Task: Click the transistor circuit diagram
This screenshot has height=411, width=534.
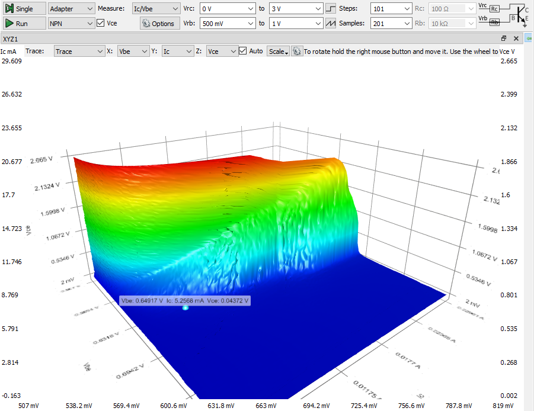Action: pos(504,15)
